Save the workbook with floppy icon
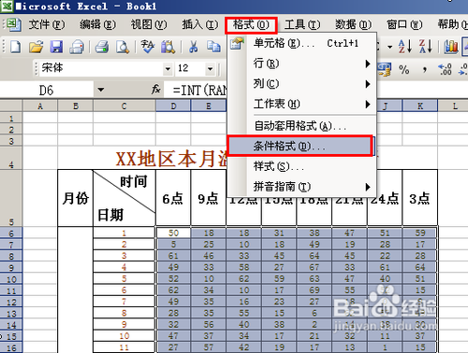 click(56, 47)
